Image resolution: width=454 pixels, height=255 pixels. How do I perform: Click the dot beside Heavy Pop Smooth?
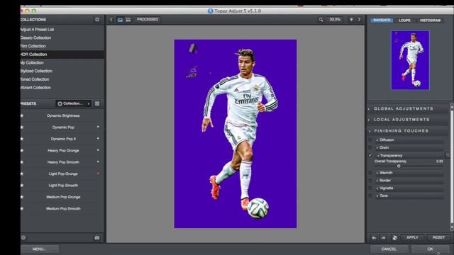pyautogui.click(x=98, y=161)
